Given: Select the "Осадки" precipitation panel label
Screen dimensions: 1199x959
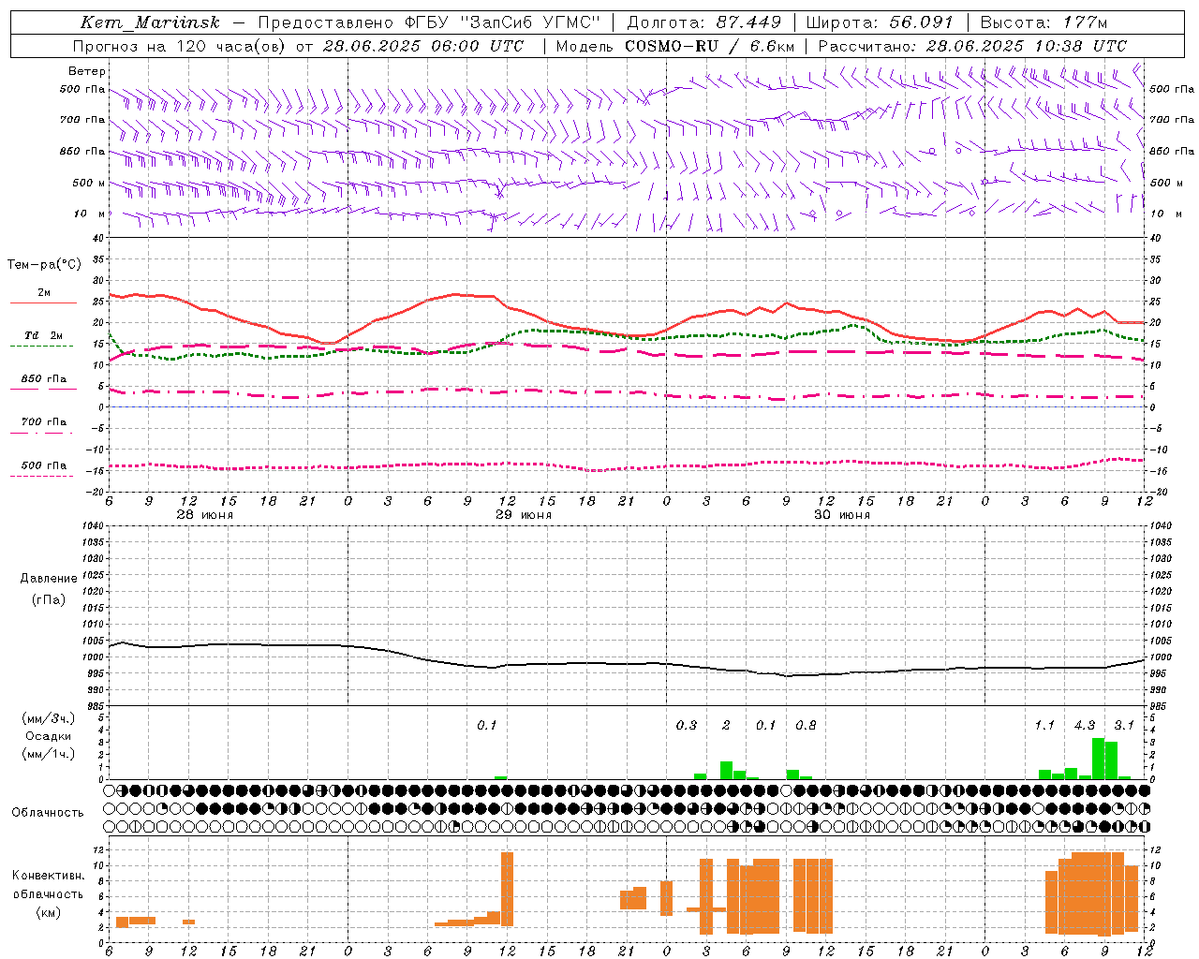Looking at the screenshot, I should click(x=49, y=736).
